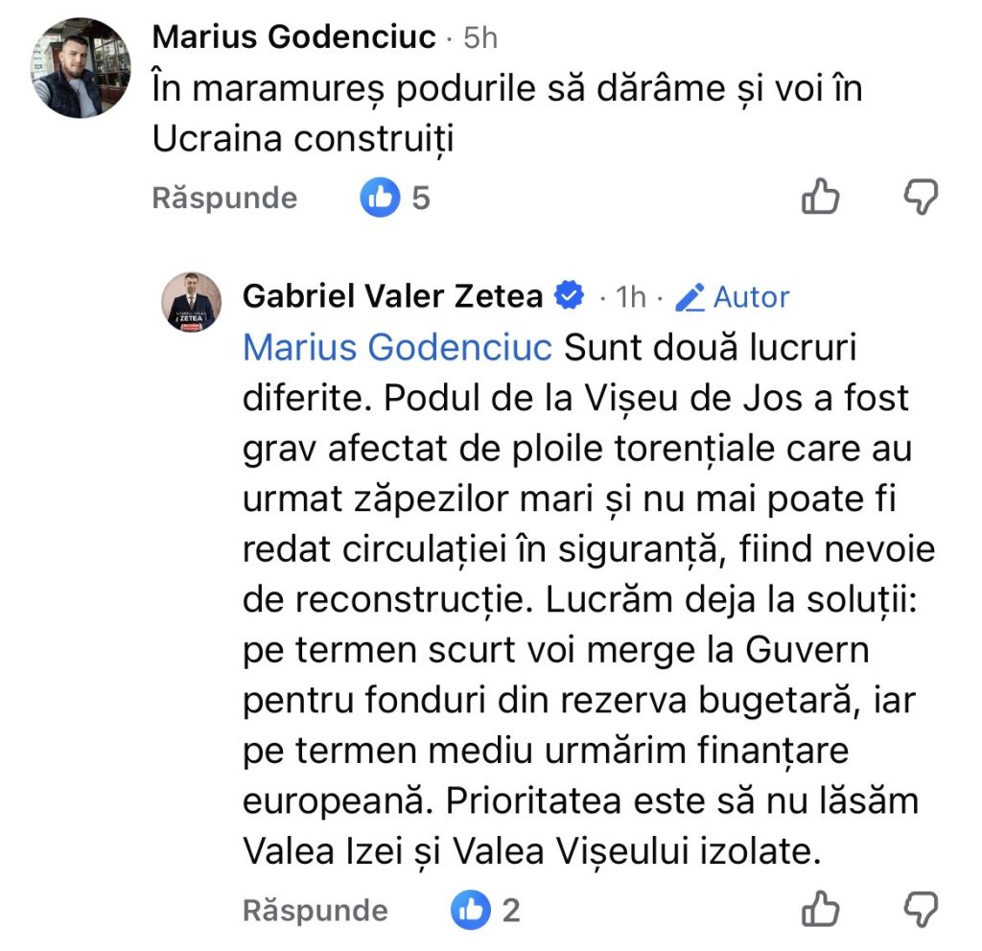Click thumbs down on Gabriel Valer Zetea's reply
The image size is (982, 951).
coord(922,908)
